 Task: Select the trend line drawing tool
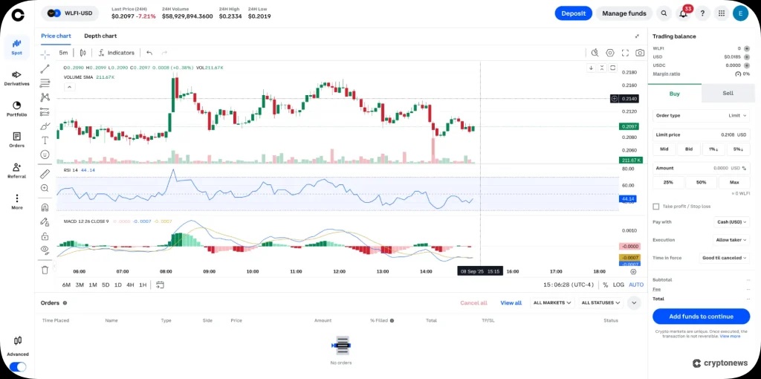point(45,68)
